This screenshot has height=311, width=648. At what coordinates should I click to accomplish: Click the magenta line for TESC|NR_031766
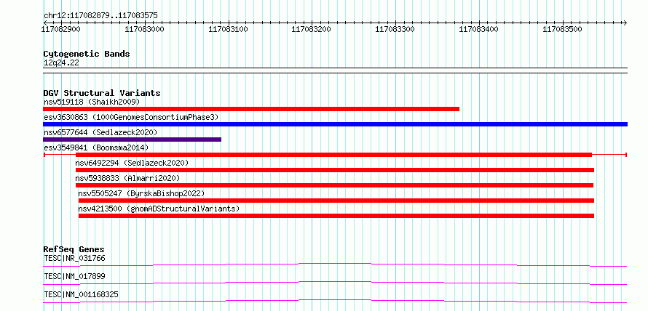[x=335, y=264]
